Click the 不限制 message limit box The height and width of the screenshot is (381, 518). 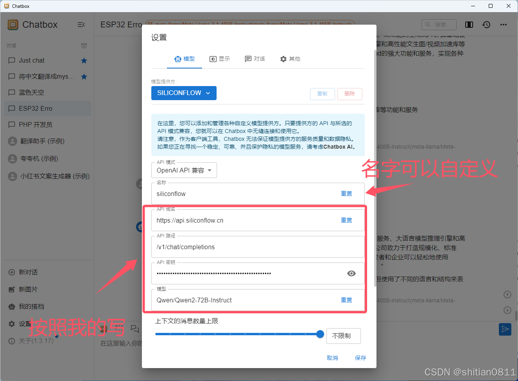point(344,336)
